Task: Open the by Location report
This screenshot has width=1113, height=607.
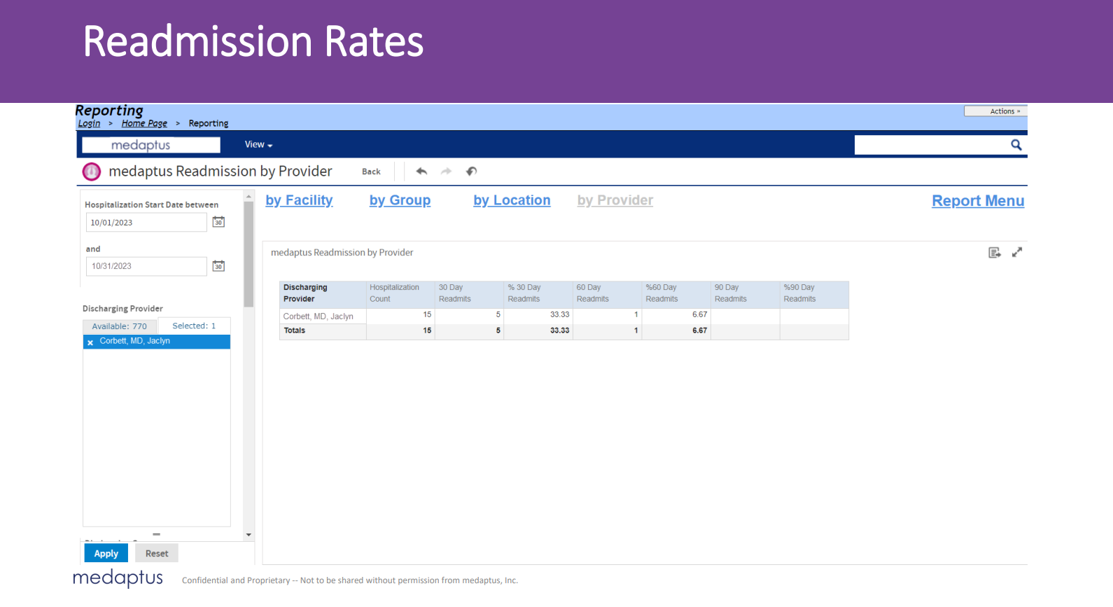Action: [512, 200]
